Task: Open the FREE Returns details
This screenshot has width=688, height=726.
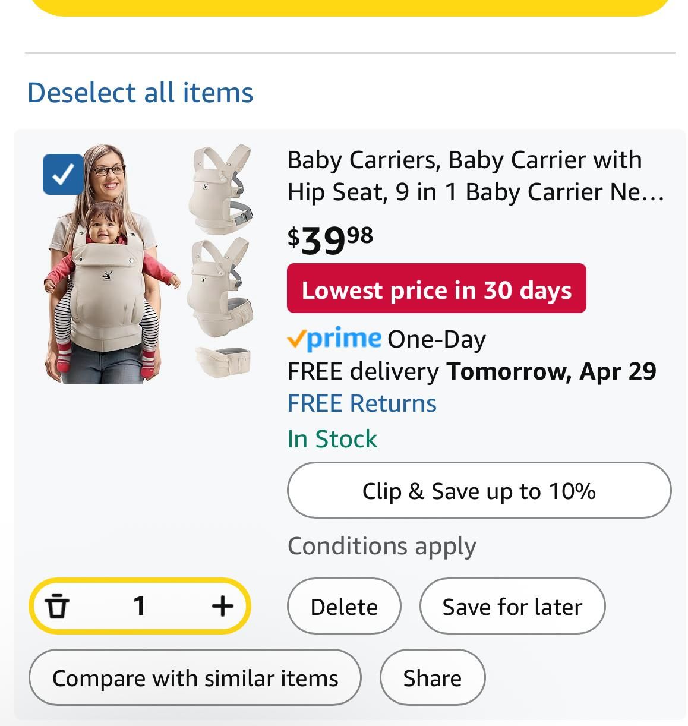Action: [x=362, y=403]
